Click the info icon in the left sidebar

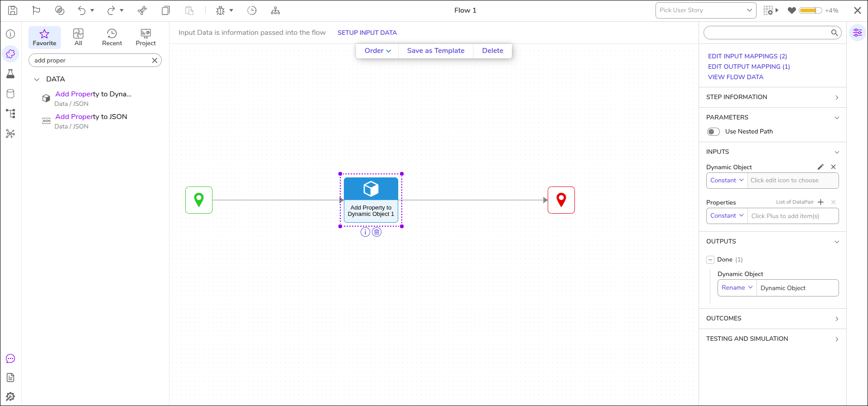coord(10,34)
